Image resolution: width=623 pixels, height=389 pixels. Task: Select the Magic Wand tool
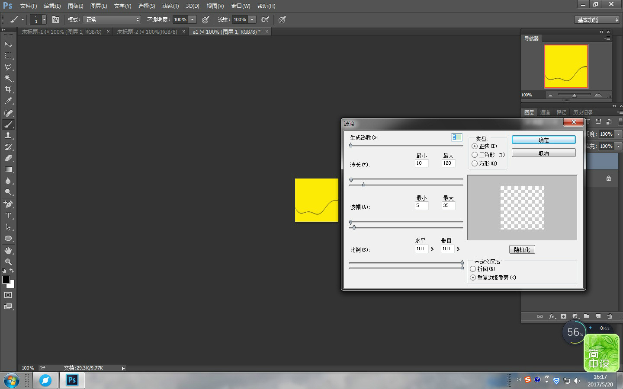pos(8,78)
